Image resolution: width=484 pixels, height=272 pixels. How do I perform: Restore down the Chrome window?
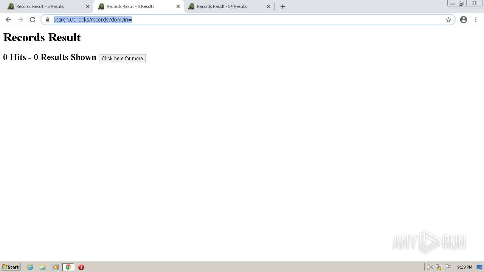tap(462, 3)
